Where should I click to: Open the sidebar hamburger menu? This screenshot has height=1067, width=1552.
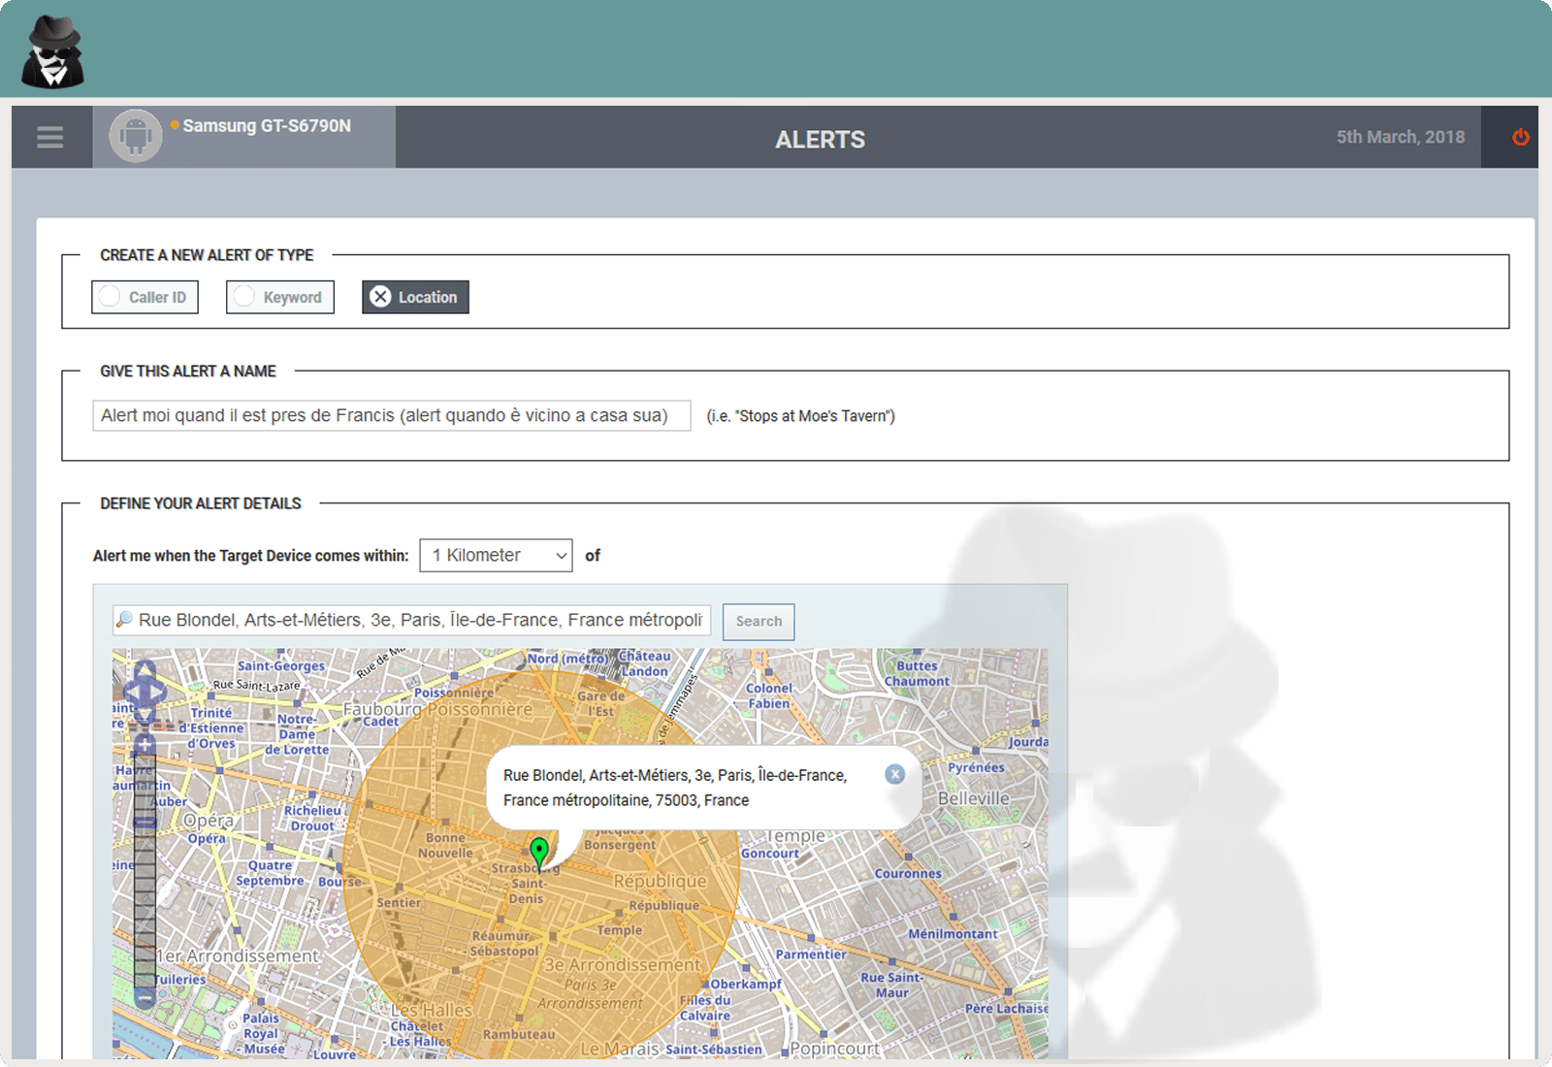[48, 137]
